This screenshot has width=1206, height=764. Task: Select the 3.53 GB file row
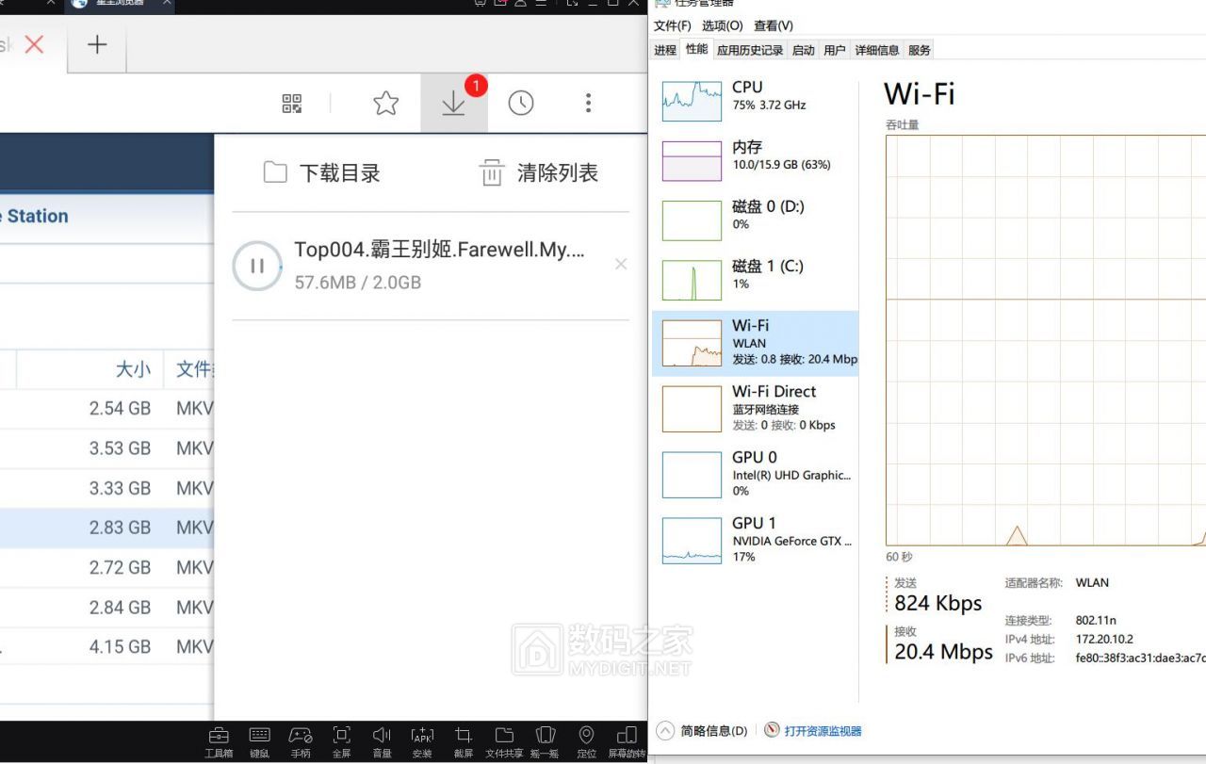pyautogui.click(x=106, y=448)
